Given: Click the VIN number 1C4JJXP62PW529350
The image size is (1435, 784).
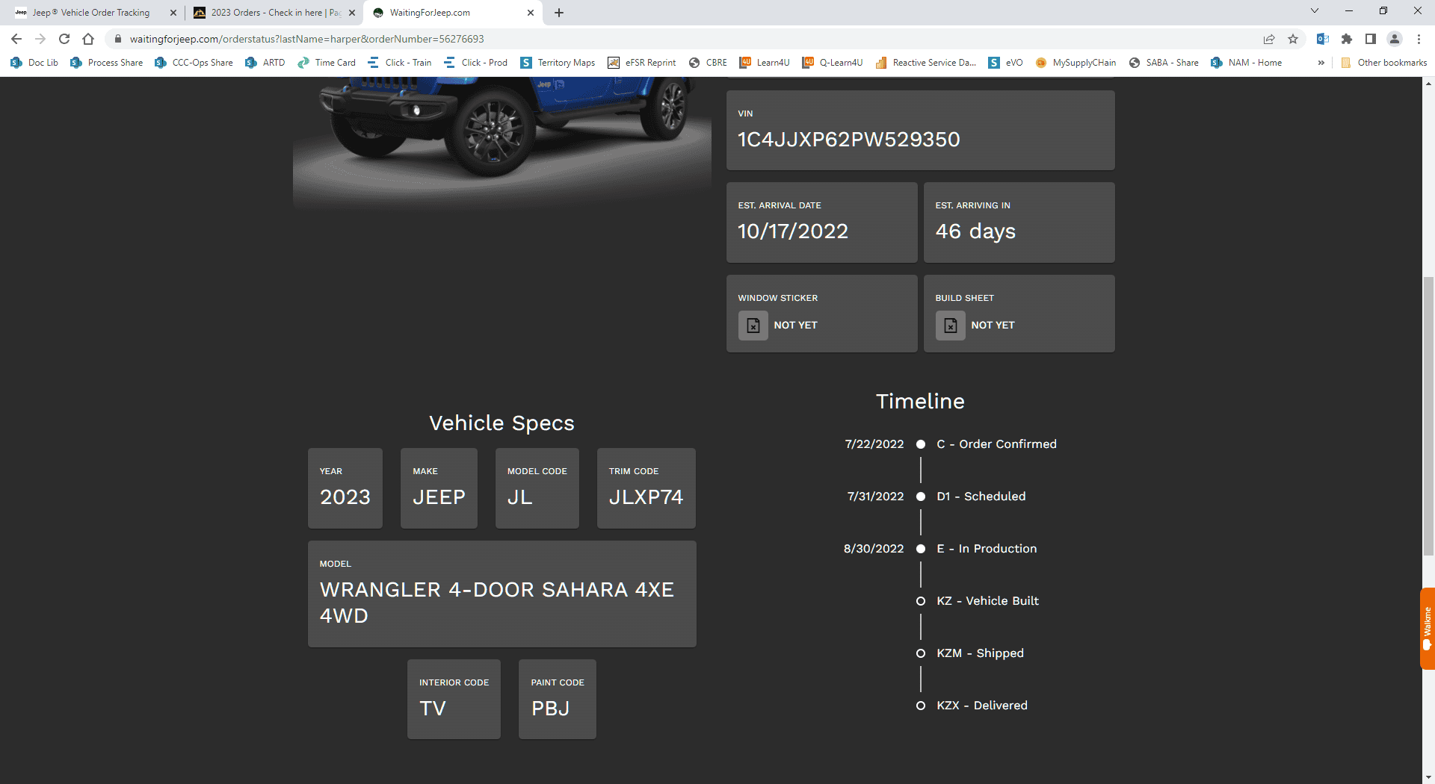Looking at the screenshot, I should click(848, 140).
